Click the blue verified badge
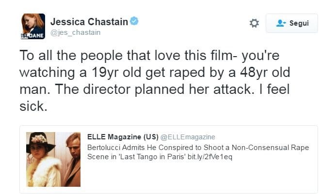The height and width of the screenshot is (195, 336). pyautogui.click(x=134, y=21)
